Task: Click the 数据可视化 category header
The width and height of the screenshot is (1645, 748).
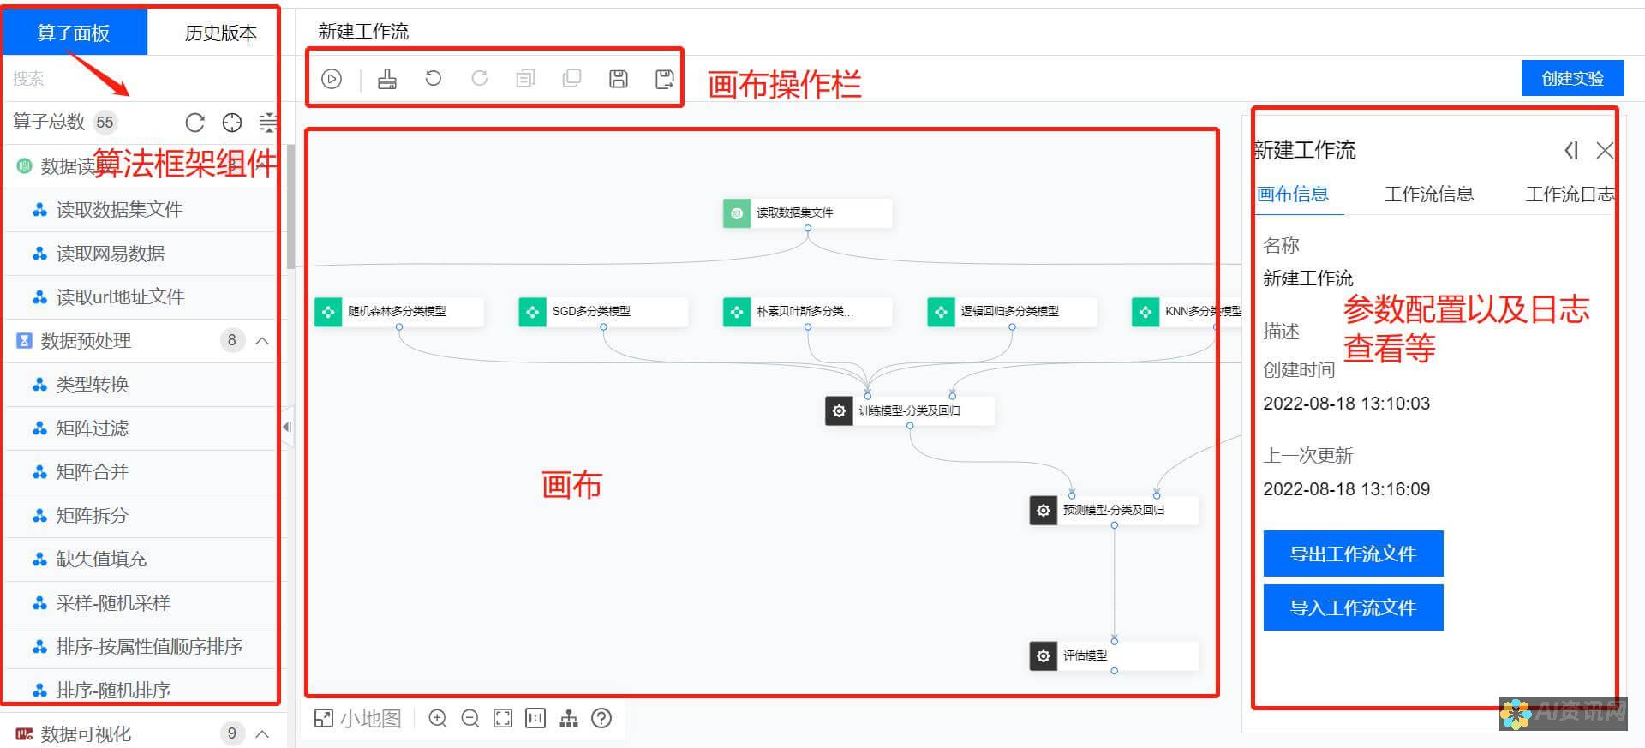Action: coord(141,734)
